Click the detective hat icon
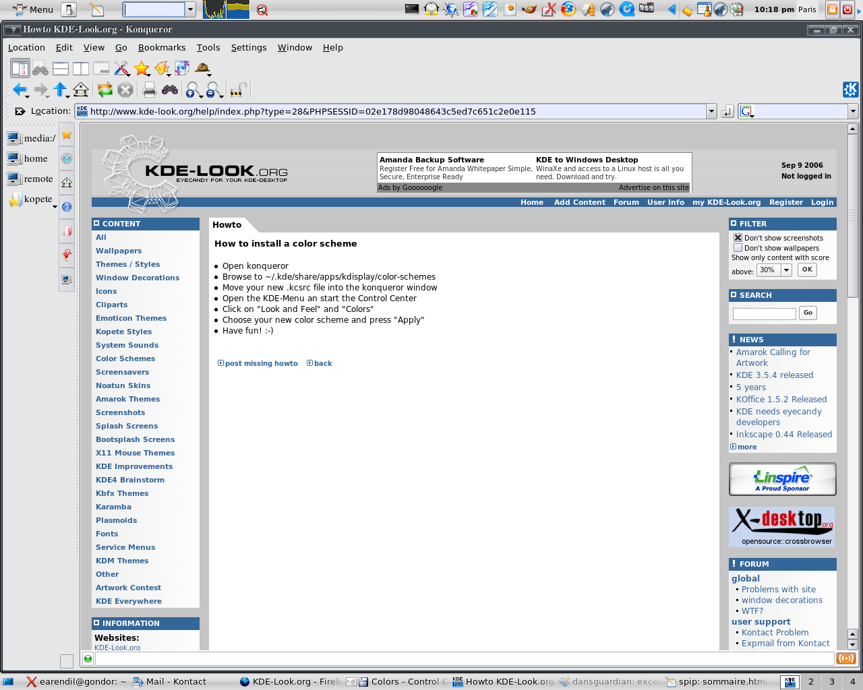The image size is (863, 690). click(202, 68)
